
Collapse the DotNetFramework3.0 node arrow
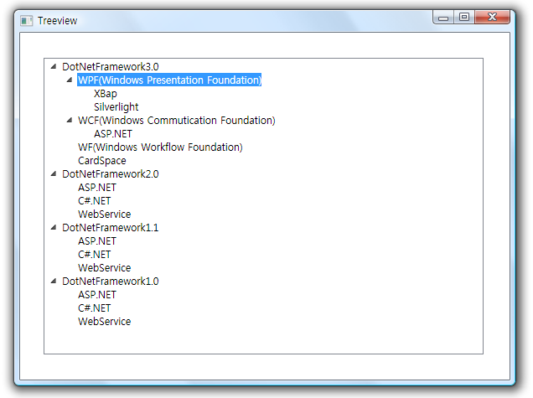(54, 67)
